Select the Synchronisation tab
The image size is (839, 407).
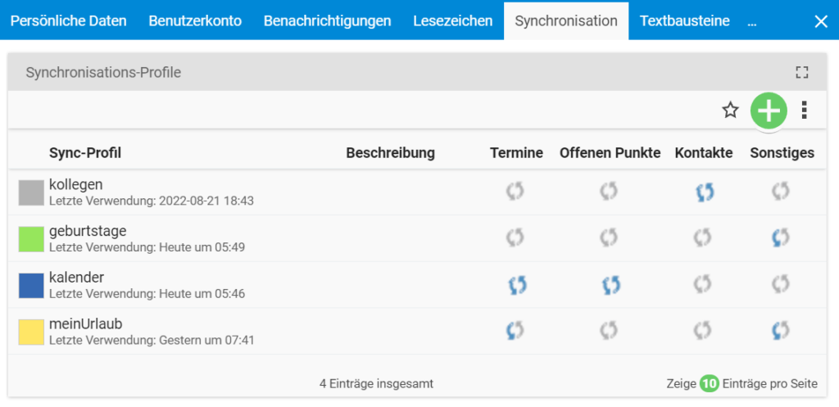click(566, 21)
